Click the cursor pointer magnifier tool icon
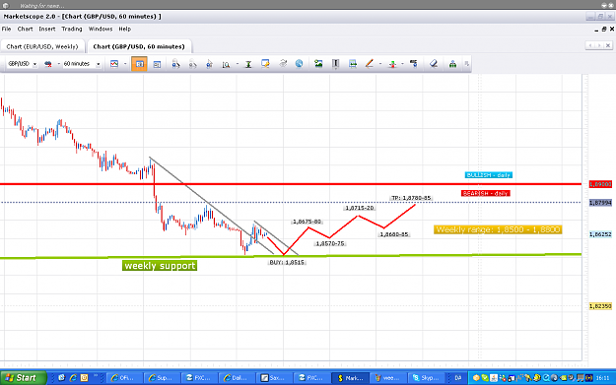616x385 pixels. pos(209,64)
